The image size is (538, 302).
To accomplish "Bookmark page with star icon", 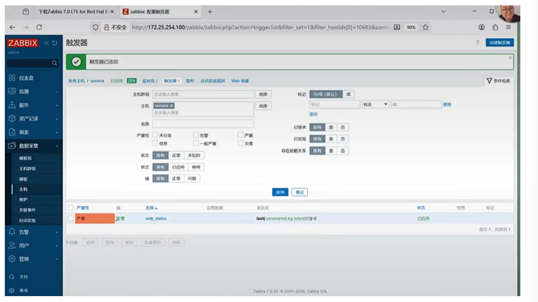I will 425,27.
